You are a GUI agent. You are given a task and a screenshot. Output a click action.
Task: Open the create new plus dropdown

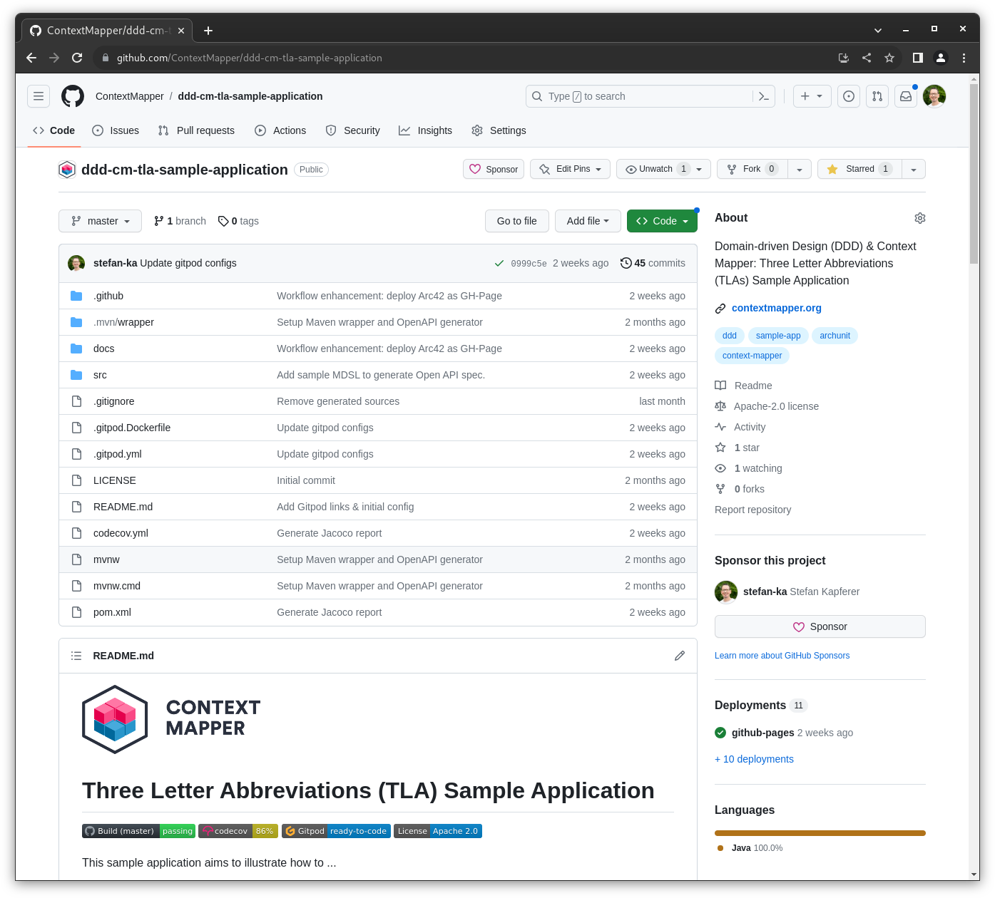tap(812, 96)
